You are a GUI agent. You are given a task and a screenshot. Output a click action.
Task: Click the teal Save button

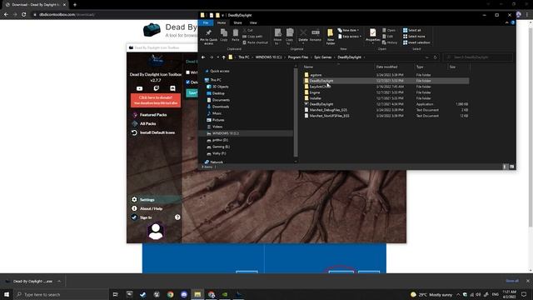(192, 92)
